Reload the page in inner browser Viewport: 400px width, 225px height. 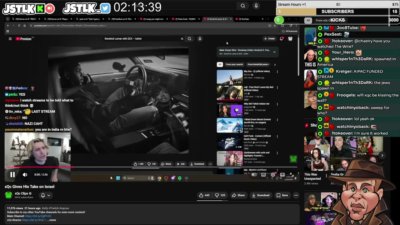point(19,26)
